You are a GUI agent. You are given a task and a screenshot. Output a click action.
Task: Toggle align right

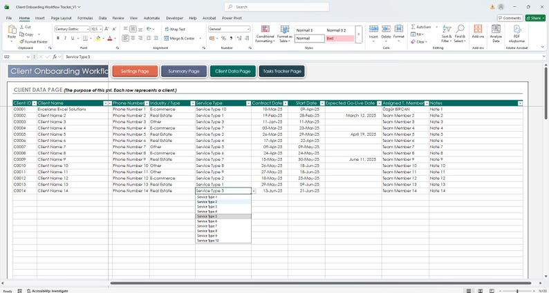[x=140, y=38]
